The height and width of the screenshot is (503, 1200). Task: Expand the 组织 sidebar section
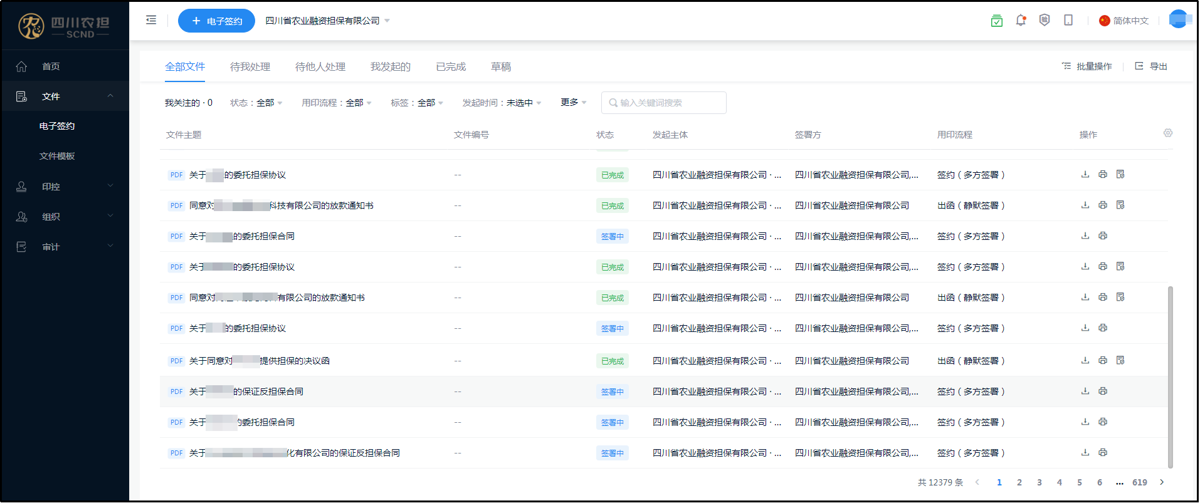[65, 217]
